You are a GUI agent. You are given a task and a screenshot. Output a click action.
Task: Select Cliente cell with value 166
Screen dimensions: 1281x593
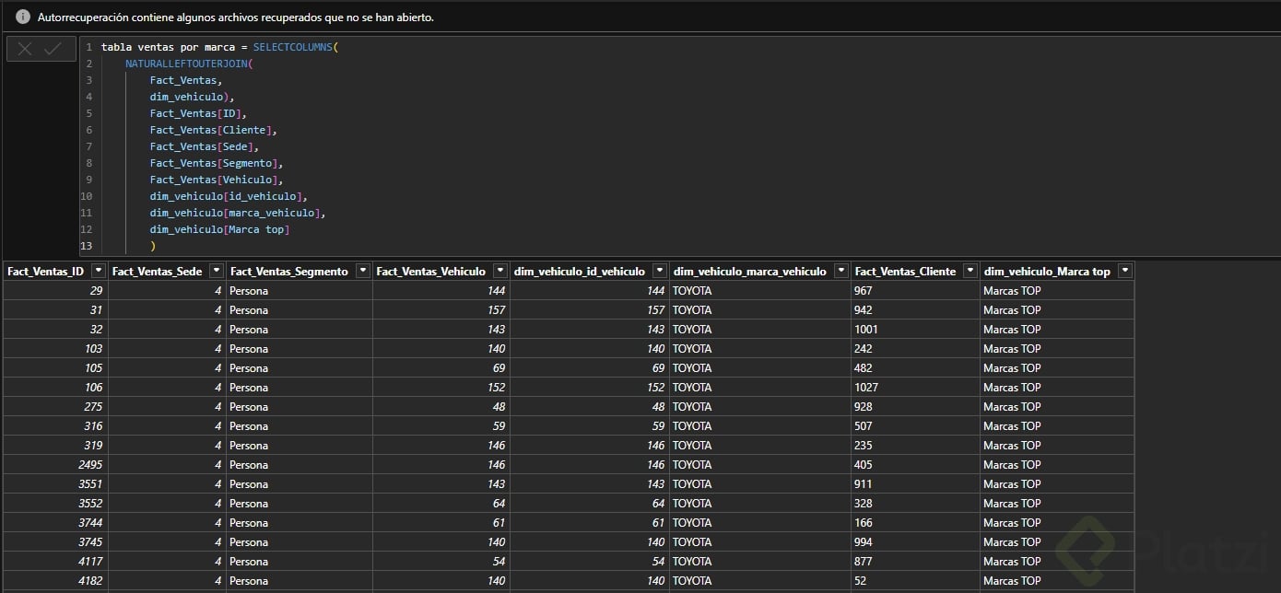(x=915, y=522)
